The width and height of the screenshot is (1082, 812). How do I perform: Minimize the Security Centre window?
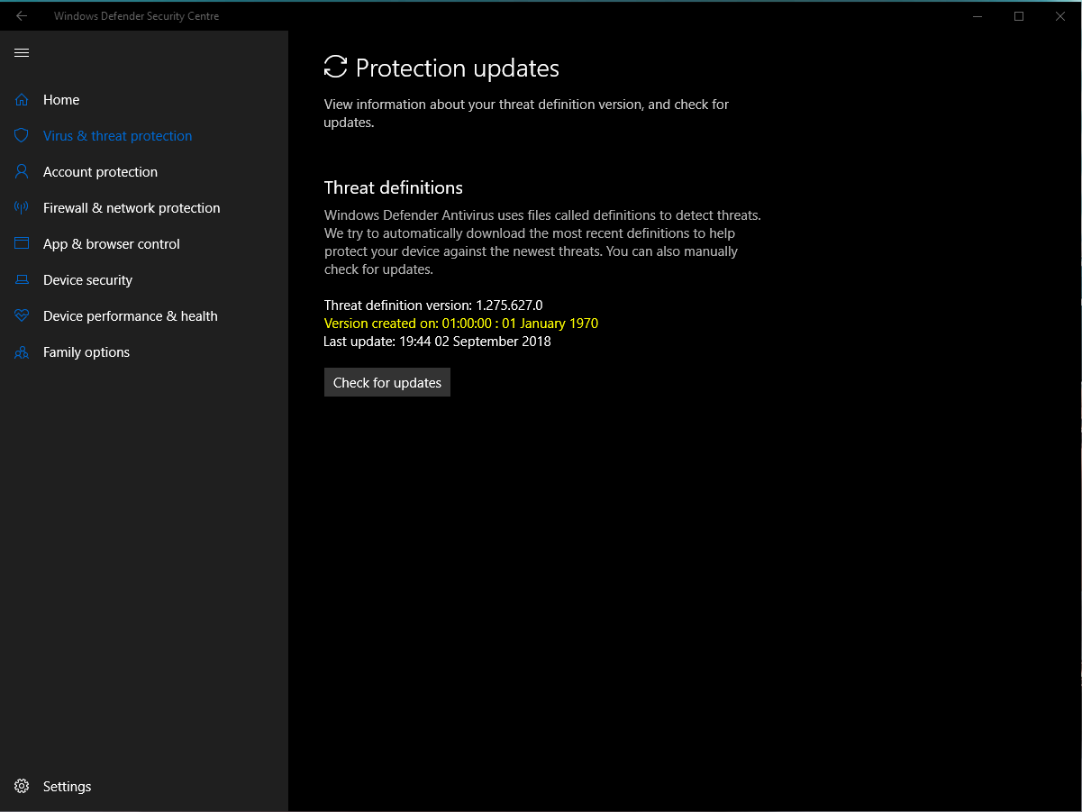[977, 16]
